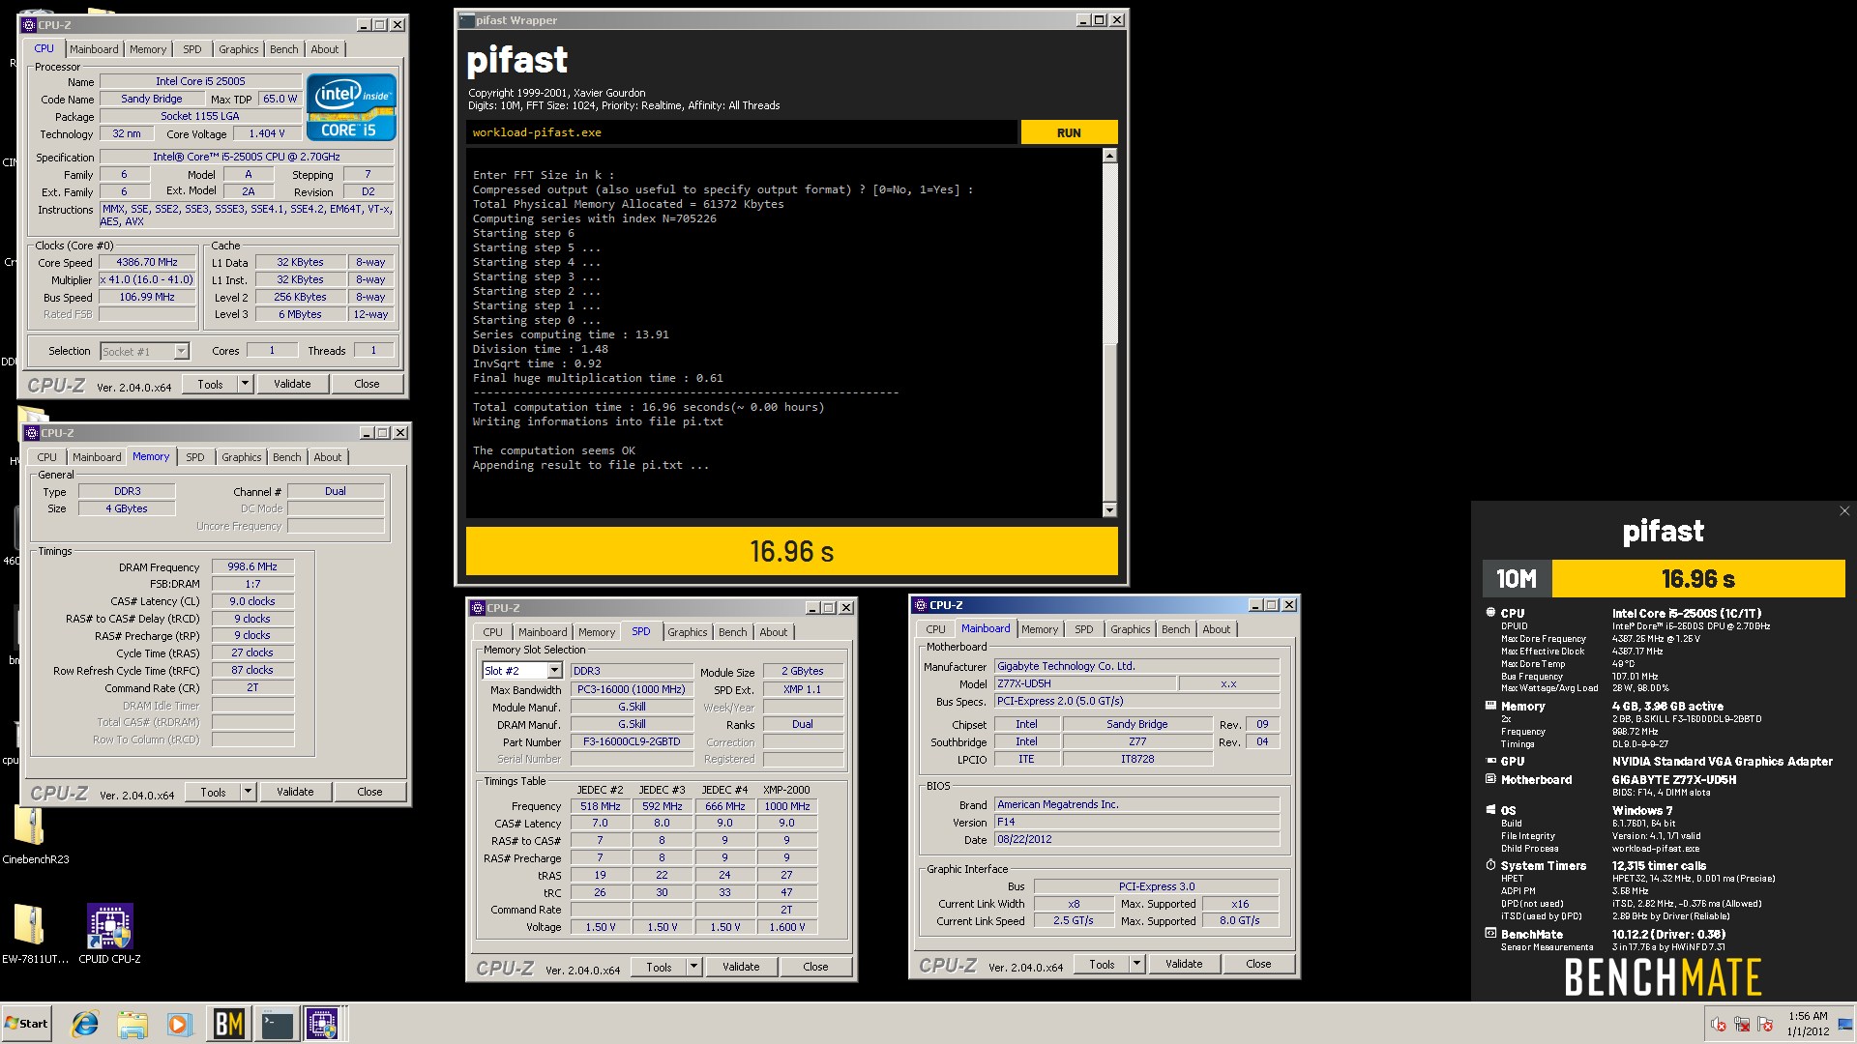Open Internet Explorer from the taskbar
This screenshot has width=1857, height=1044.
85,1024
